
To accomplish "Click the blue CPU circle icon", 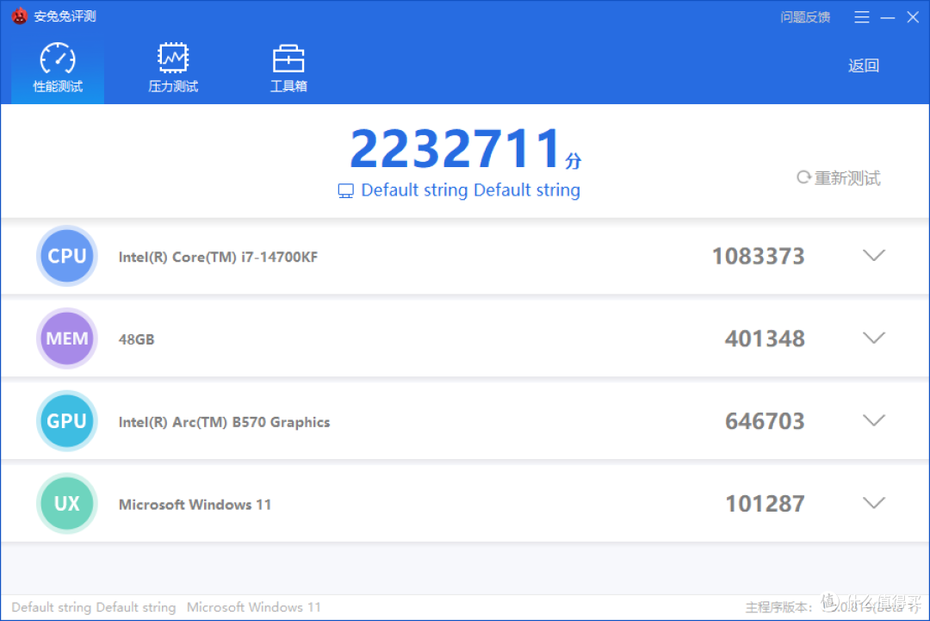I will 67,256.
